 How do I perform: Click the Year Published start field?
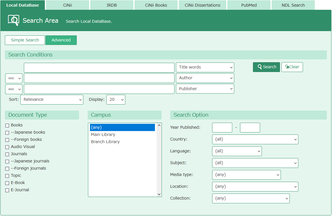(222, 127)
